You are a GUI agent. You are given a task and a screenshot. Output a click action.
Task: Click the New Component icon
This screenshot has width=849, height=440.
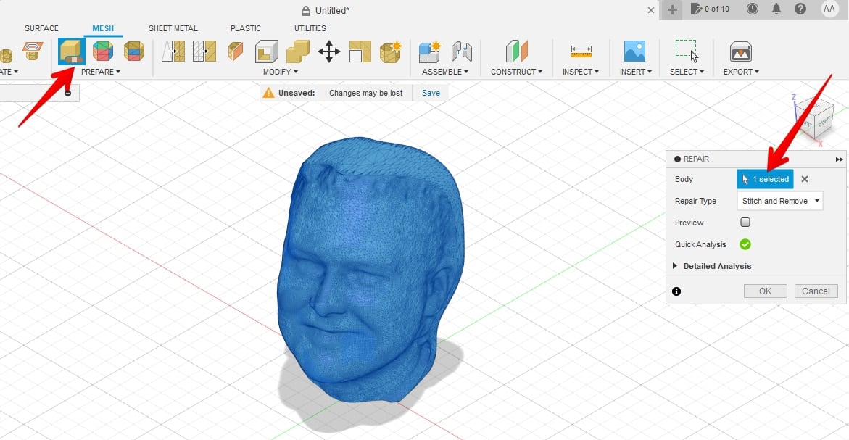430,52
